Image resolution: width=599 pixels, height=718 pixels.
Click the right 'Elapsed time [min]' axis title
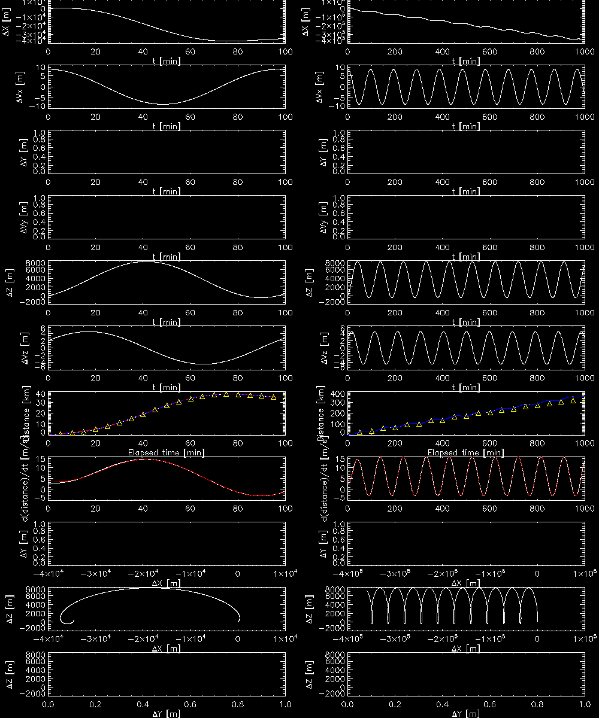pos(467,453)
